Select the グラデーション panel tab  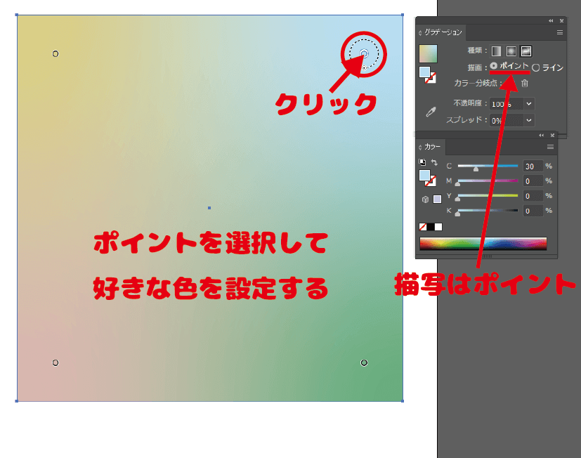tap(443, 32)
